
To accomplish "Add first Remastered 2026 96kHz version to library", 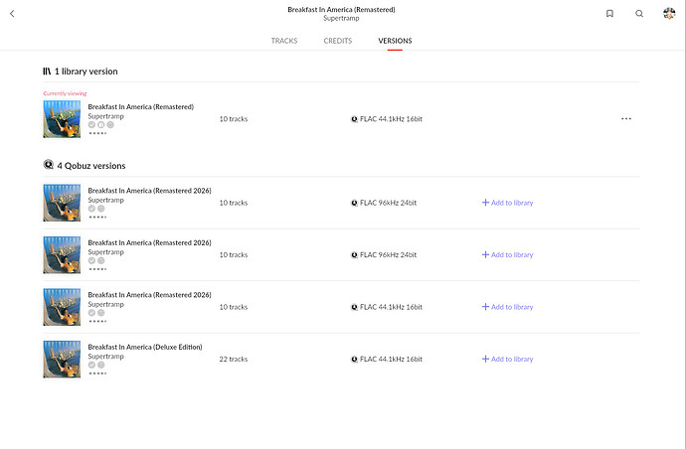I will 507,203.
